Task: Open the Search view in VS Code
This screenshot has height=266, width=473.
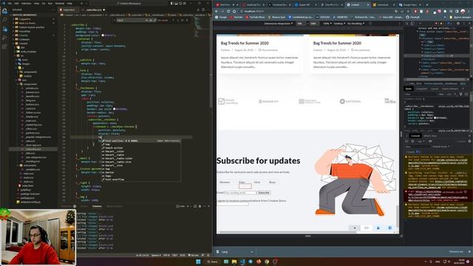Action: (x=4, y=20)
